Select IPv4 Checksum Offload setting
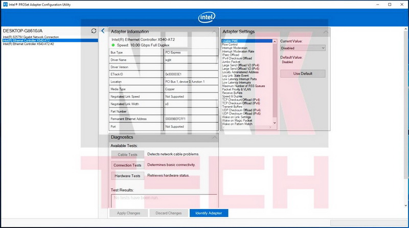409x228 pixels. 237,58
